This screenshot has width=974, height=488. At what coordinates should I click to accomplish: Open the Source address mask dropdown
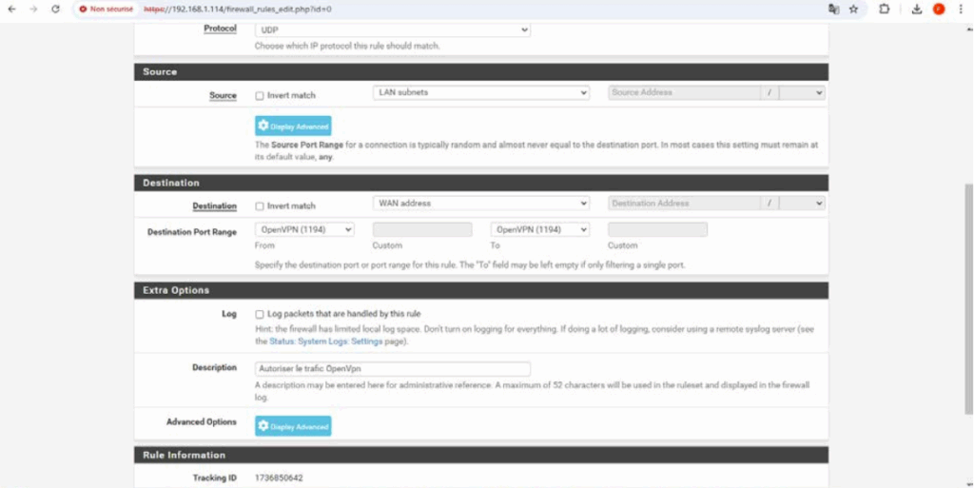point(802,92)
